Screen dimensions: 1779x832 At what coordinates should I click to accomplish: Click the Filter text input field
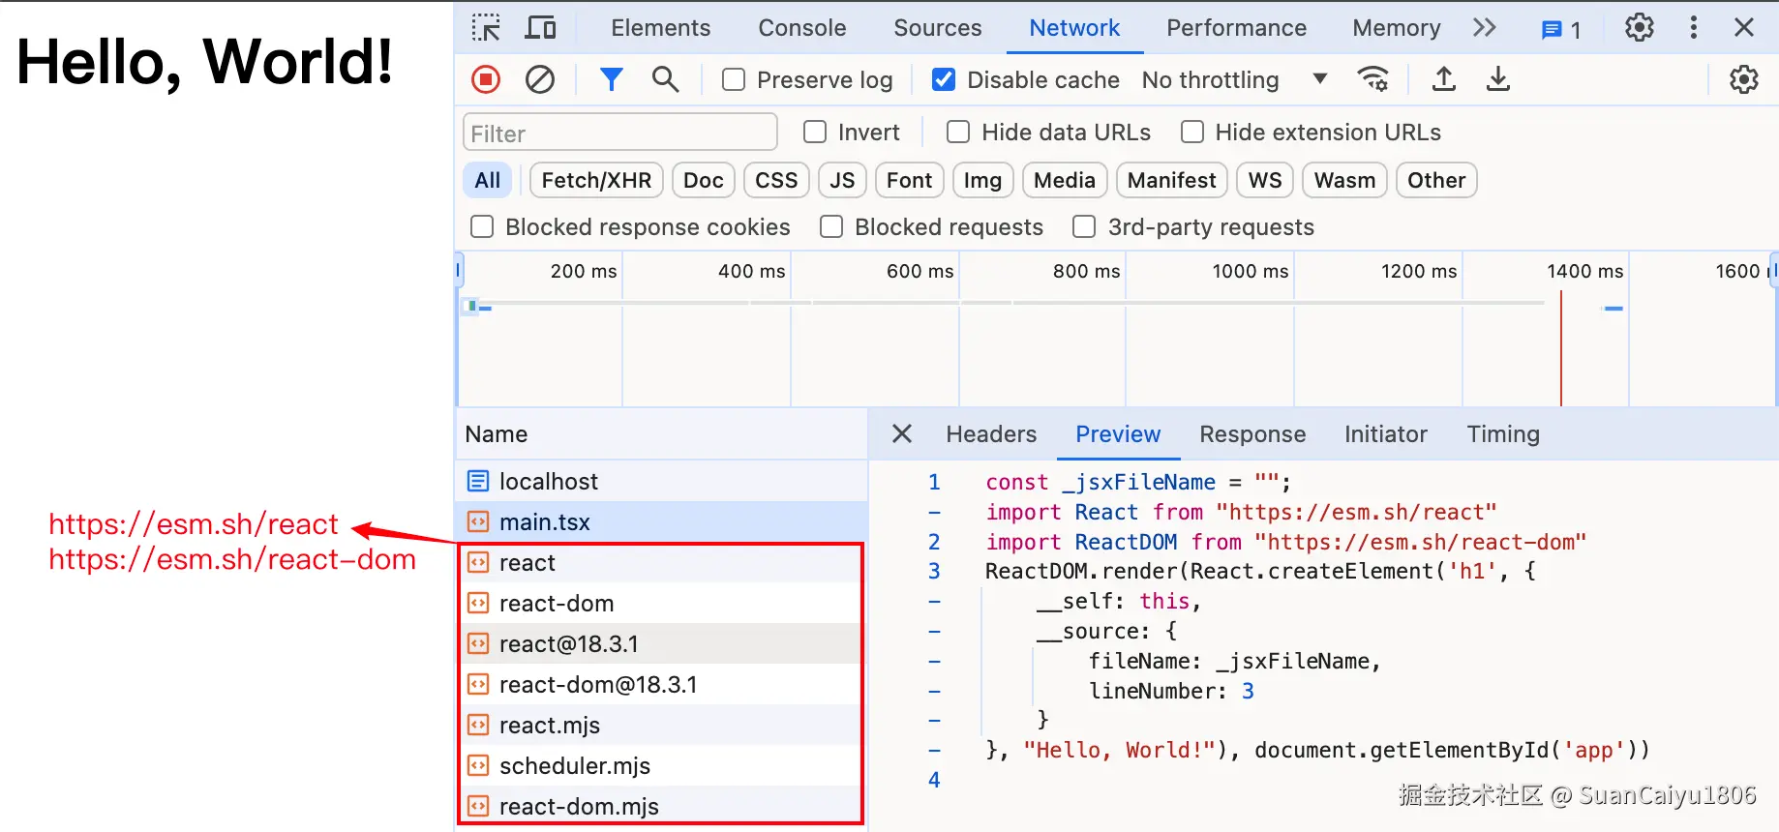coord(620,134)
